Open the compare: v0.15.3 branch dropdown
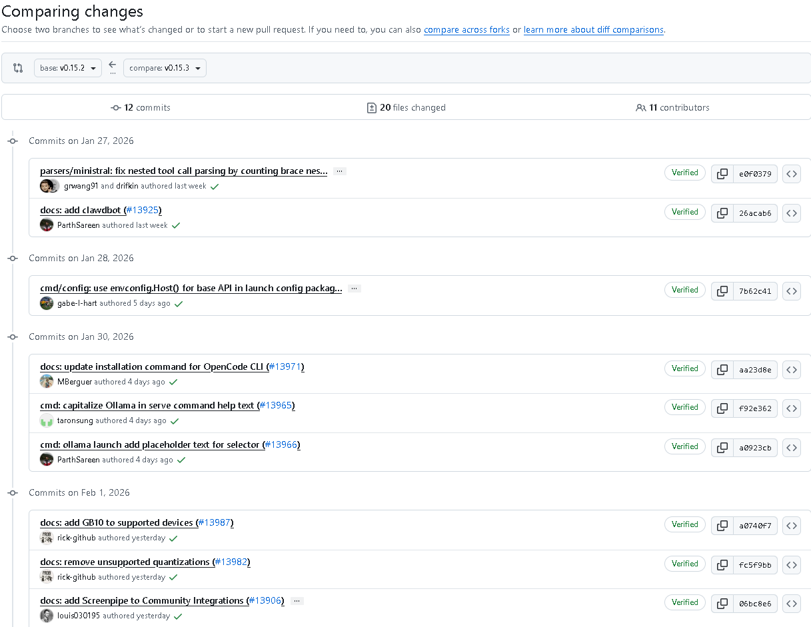 165,68
